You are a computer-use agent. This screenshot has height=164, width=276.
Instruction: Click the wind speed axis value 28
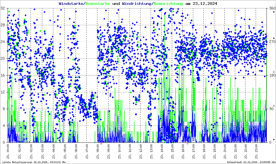click(x=3, y=25)
